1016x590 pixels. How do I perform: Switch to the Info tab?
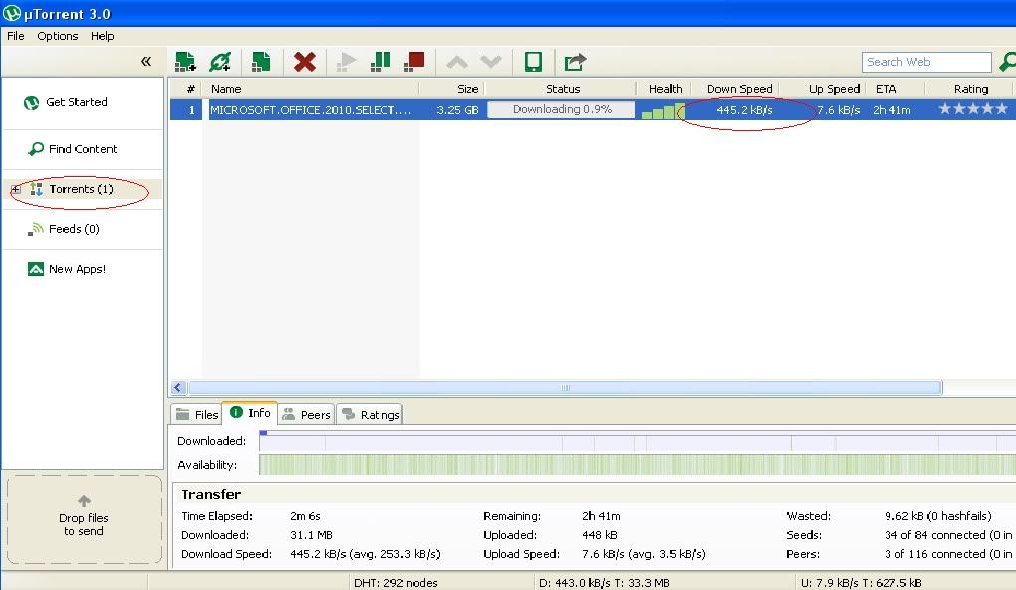(250, 413)
